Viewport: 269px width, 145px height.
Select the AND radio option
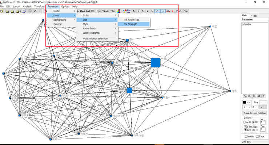(x=245, y=122)
